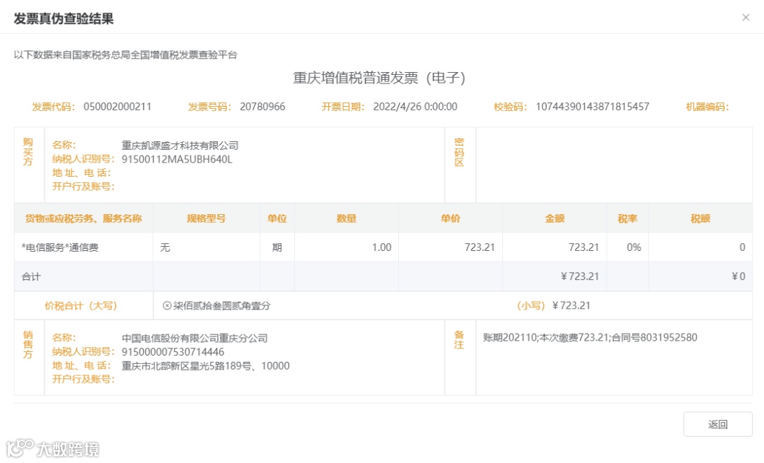Select buyer taxpayer ID 91500112MA5UBH640L
Image resolution: width=764 pixels, height=463 pixels.
pos(177,159)
